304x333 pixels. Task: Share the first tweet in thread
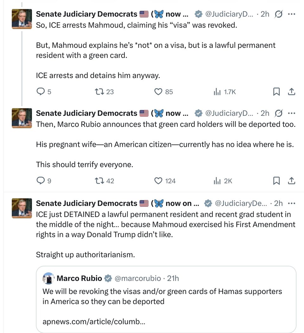pos(291,92)
